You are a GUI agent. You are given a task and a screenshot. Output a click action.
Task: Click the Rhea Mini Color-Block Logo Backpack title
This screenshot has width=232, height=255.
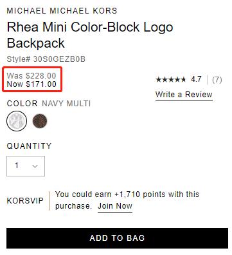tap(90, 35)
